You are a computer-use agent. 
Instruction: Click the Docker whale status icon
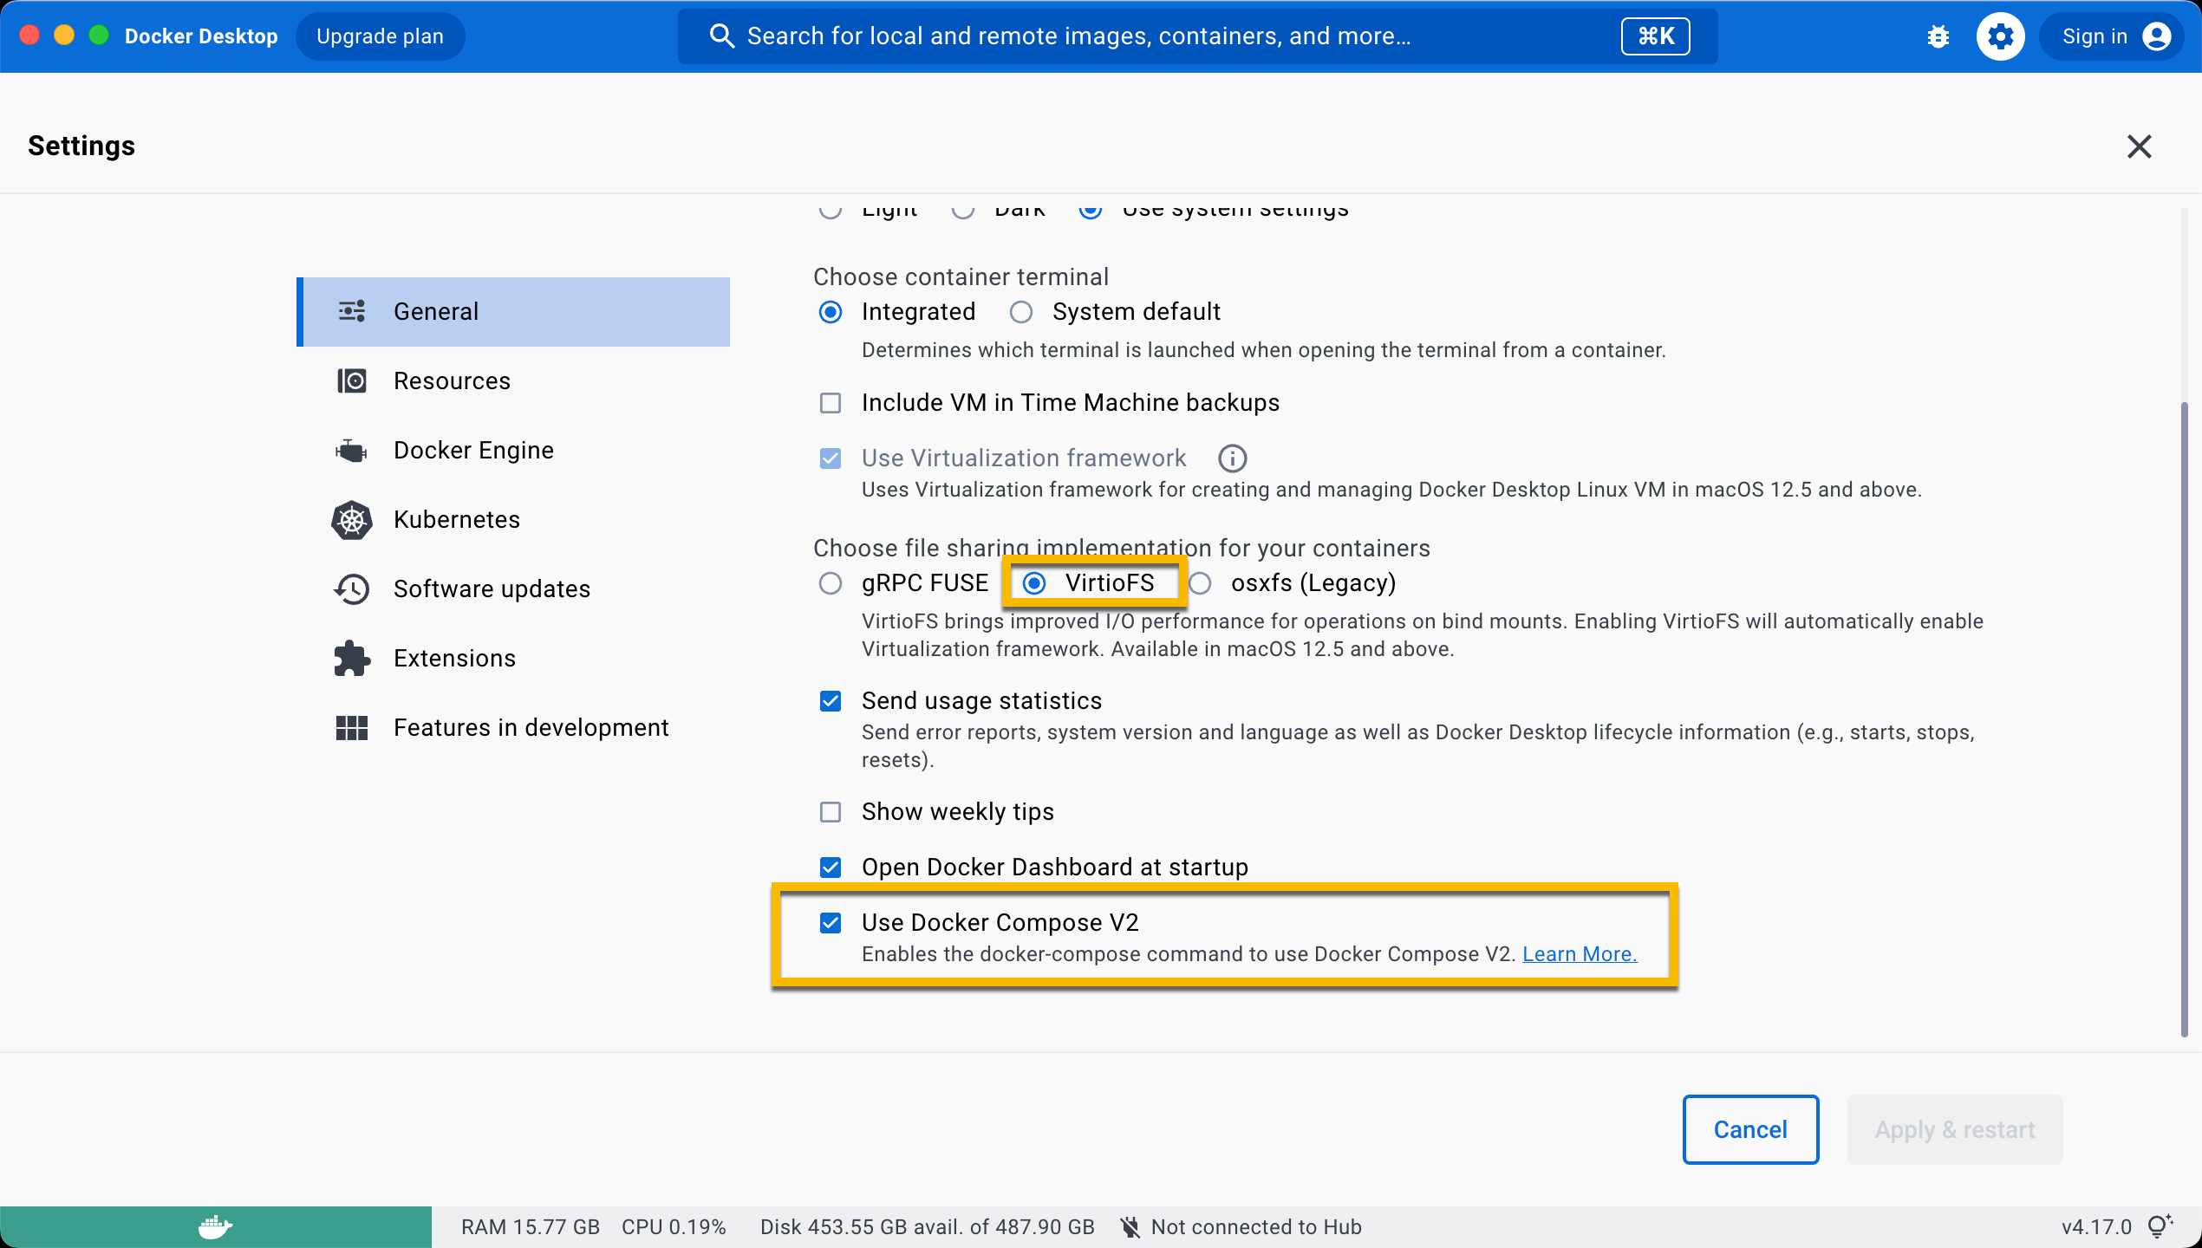(215, 1227)
